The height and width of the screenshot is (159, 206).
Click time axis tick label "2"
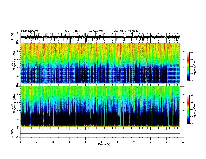[x=53, y=142]
